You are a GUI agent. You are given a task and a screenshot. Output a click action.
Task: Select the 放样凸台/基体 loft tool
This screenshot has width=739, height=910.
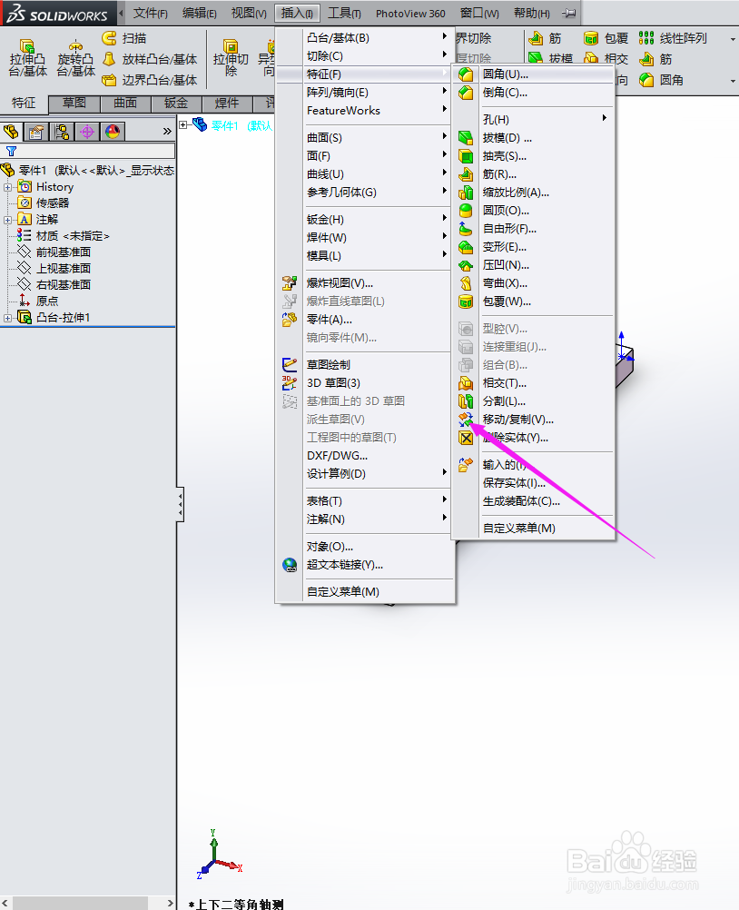pyautogui.click(x=150, y=59)
